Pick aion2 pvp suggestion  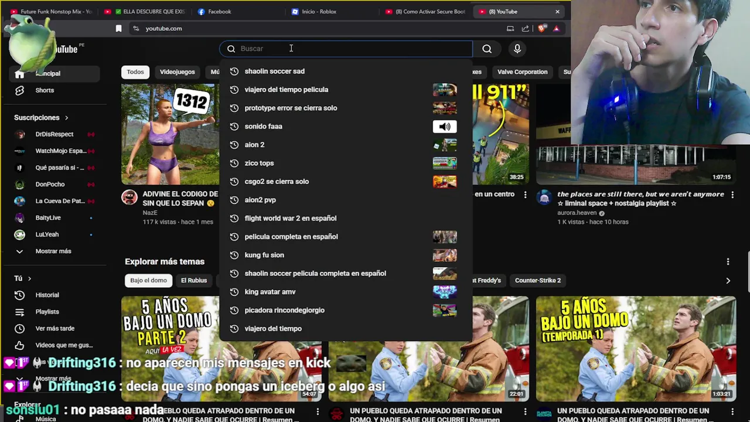click(346, 200)
